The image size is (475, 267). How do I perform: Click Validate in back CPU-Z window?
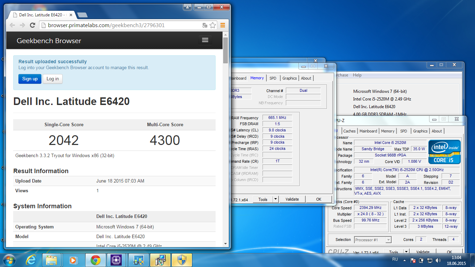(x=292, y=199)
